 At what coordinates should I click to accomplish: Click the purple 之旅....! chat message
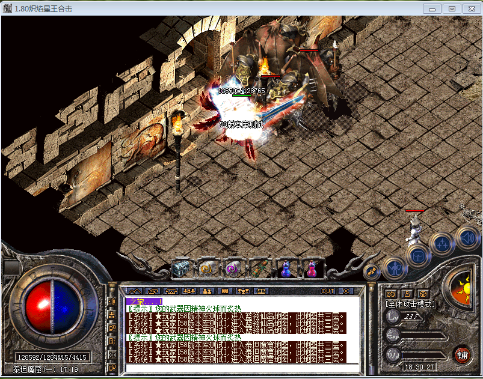tap(144, 302)
